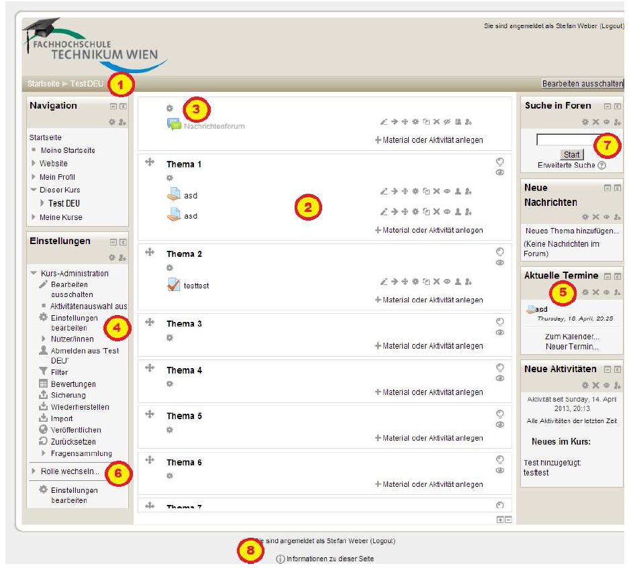Expand the Rolle wechseln section
This screenshot has width=629, height=568.
(34, 471)
